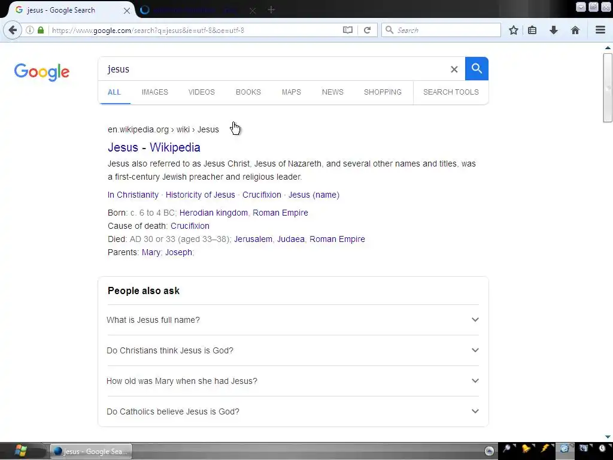Show hidden tray icons with the round arrow

click(489, 451)
